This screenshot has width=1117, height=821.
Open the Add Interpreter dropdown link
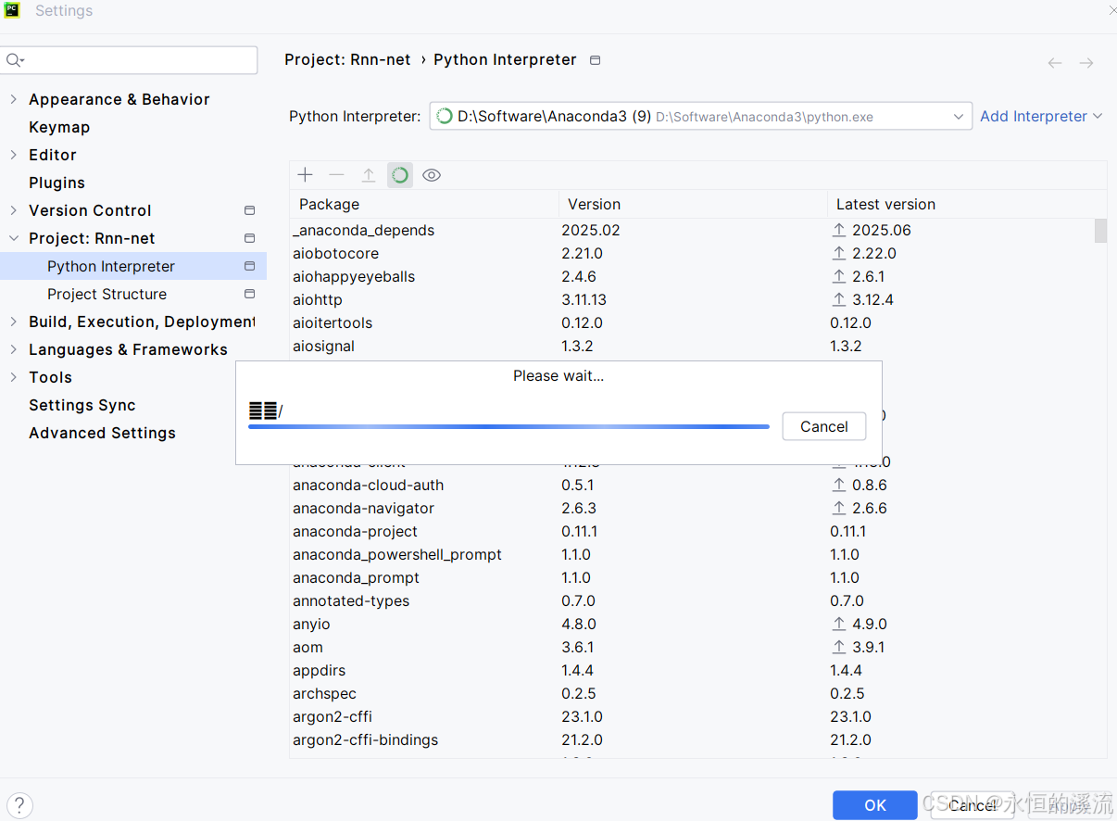[1041, 116]
